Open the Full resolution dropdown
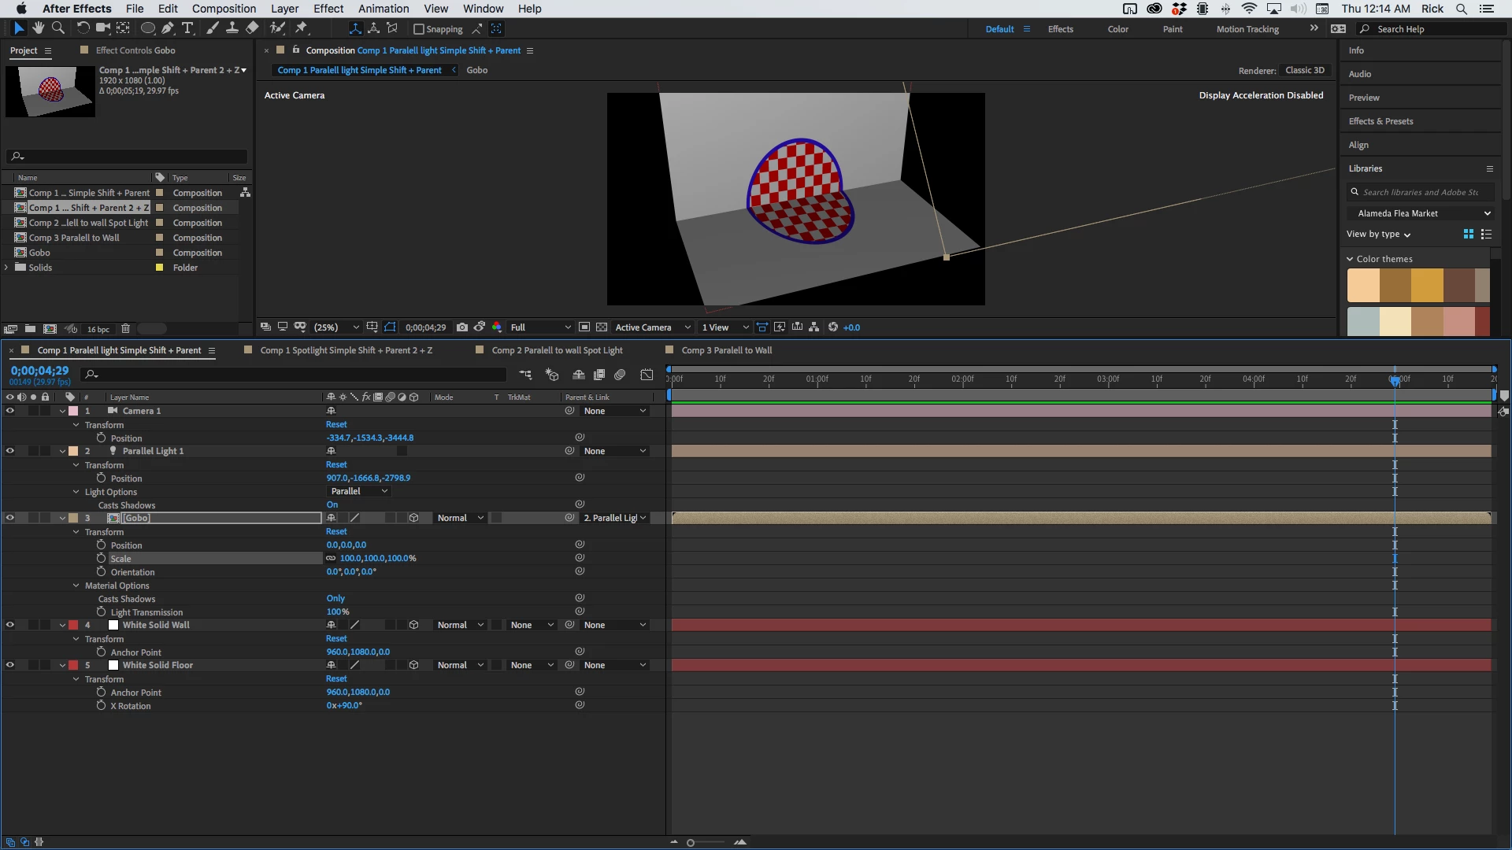 coord(540,327)
